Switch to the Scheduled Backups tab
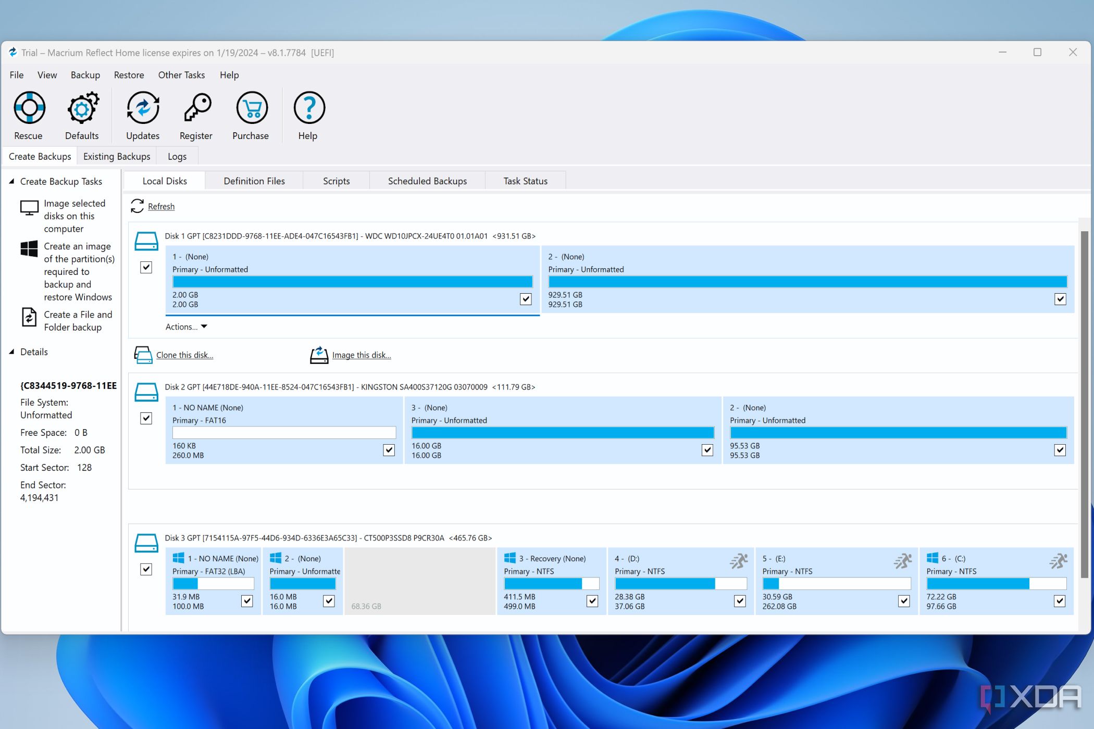1094x729 pixels. [427, 181]
